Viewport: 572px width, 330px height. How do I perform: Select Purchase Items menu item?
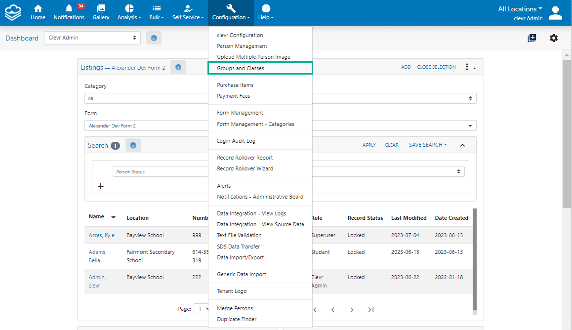click(235, 85)
